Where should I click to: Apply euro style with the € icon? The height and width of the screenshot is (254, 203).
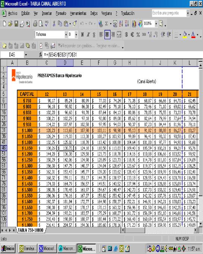(132, 34)
